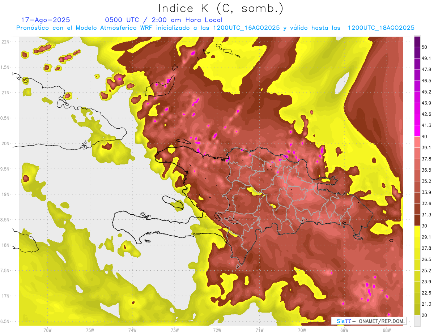Click the 75W longitude label
Screen dimensions: 434x335
(x=90, y=330)
